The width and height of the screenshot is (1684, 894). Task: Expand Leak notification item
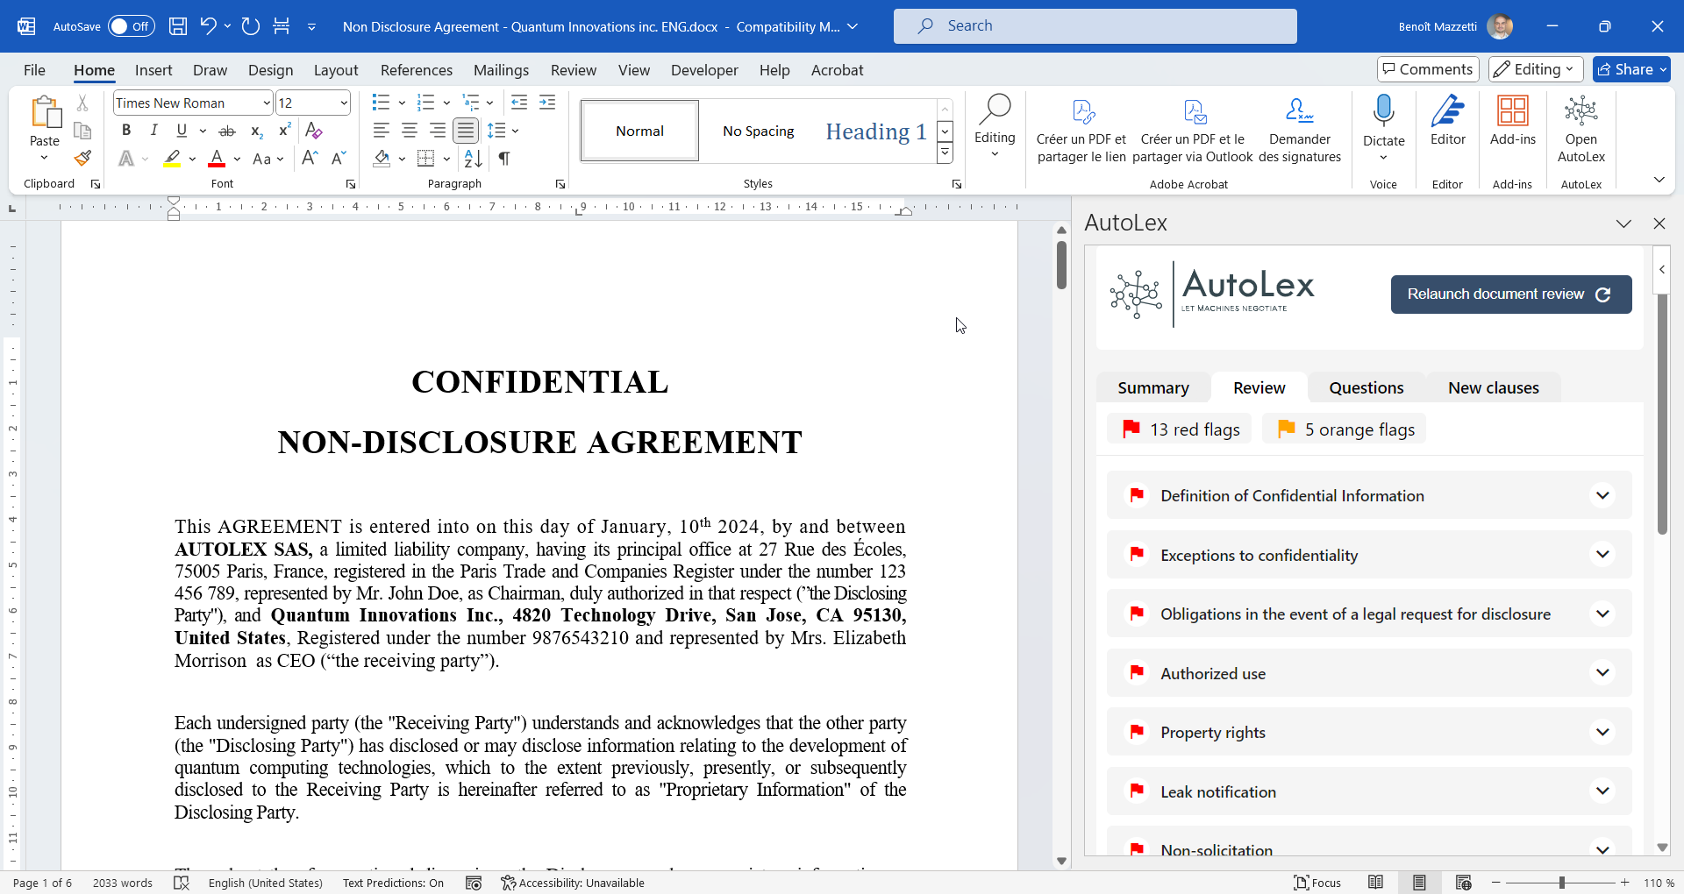(x=1602, y=791)
